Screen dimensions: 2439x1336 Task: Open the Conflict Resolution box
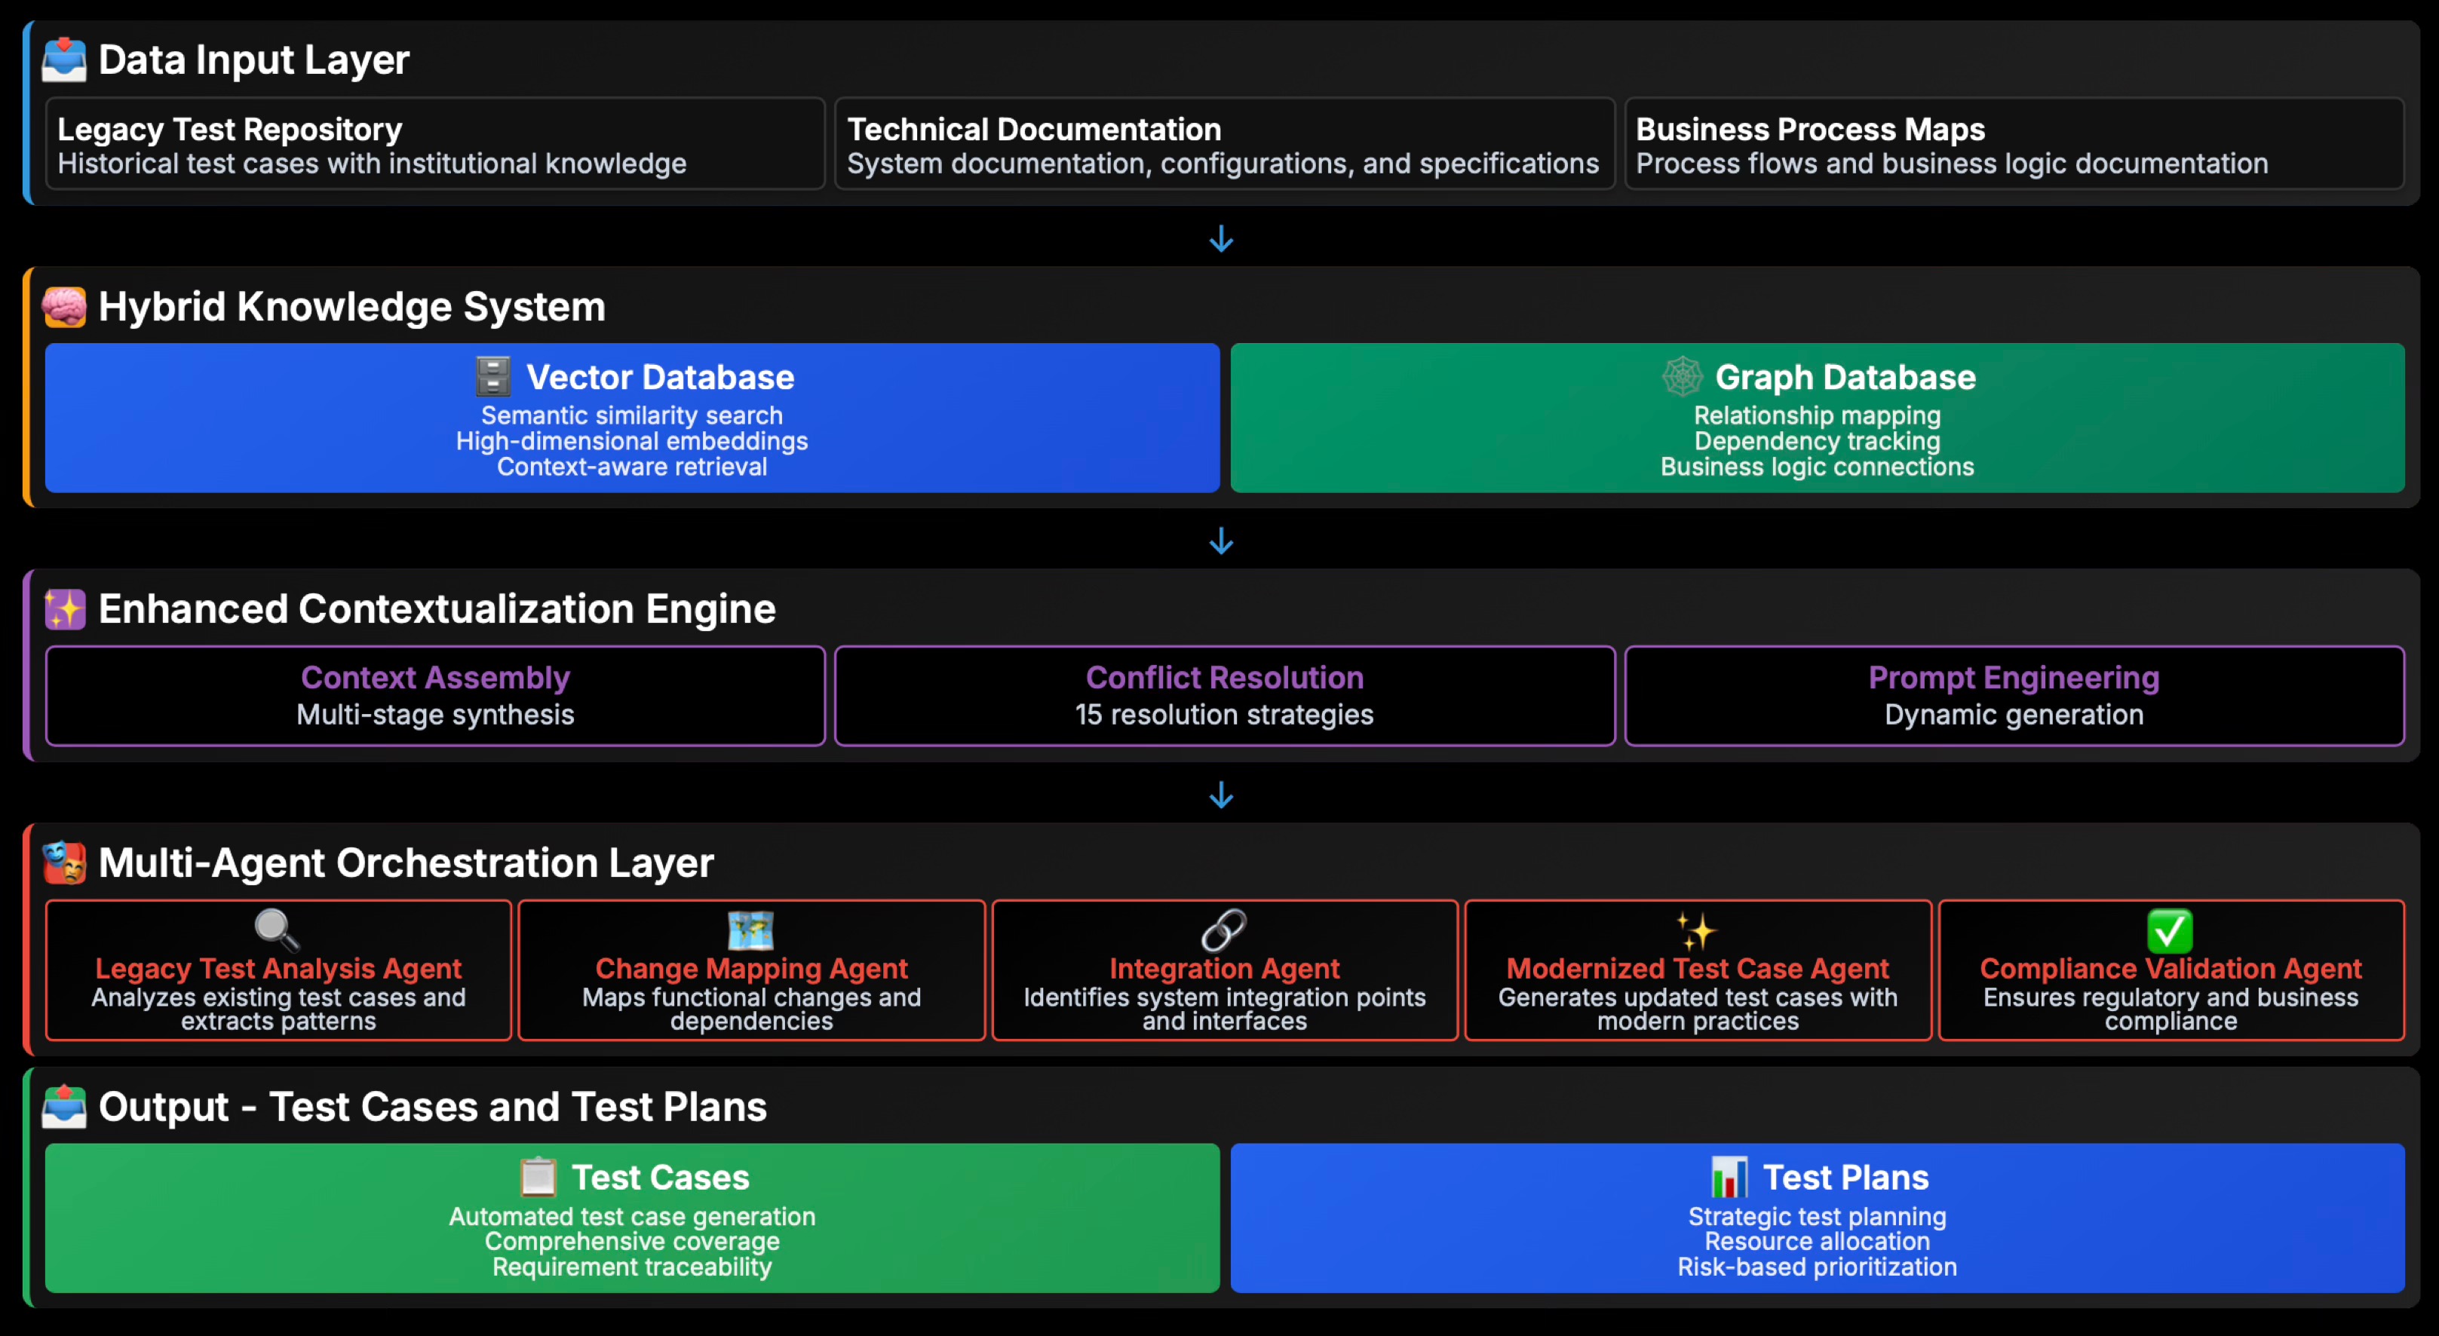point(1224,696)
